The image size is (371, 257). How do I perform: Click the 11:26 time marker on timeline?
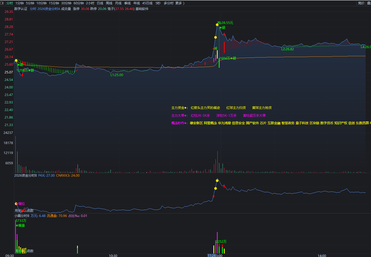pos(212,255)
